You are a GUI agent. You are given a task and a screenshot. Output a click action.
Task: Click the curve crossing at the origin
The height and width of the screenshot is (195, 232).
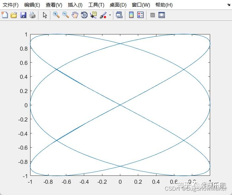120,105
